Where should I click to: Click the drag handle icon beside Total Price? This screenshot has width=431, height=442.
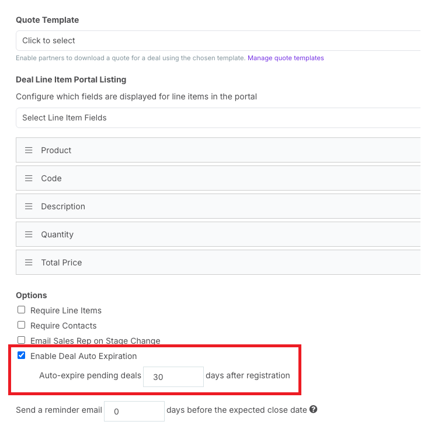coord(29,263)
